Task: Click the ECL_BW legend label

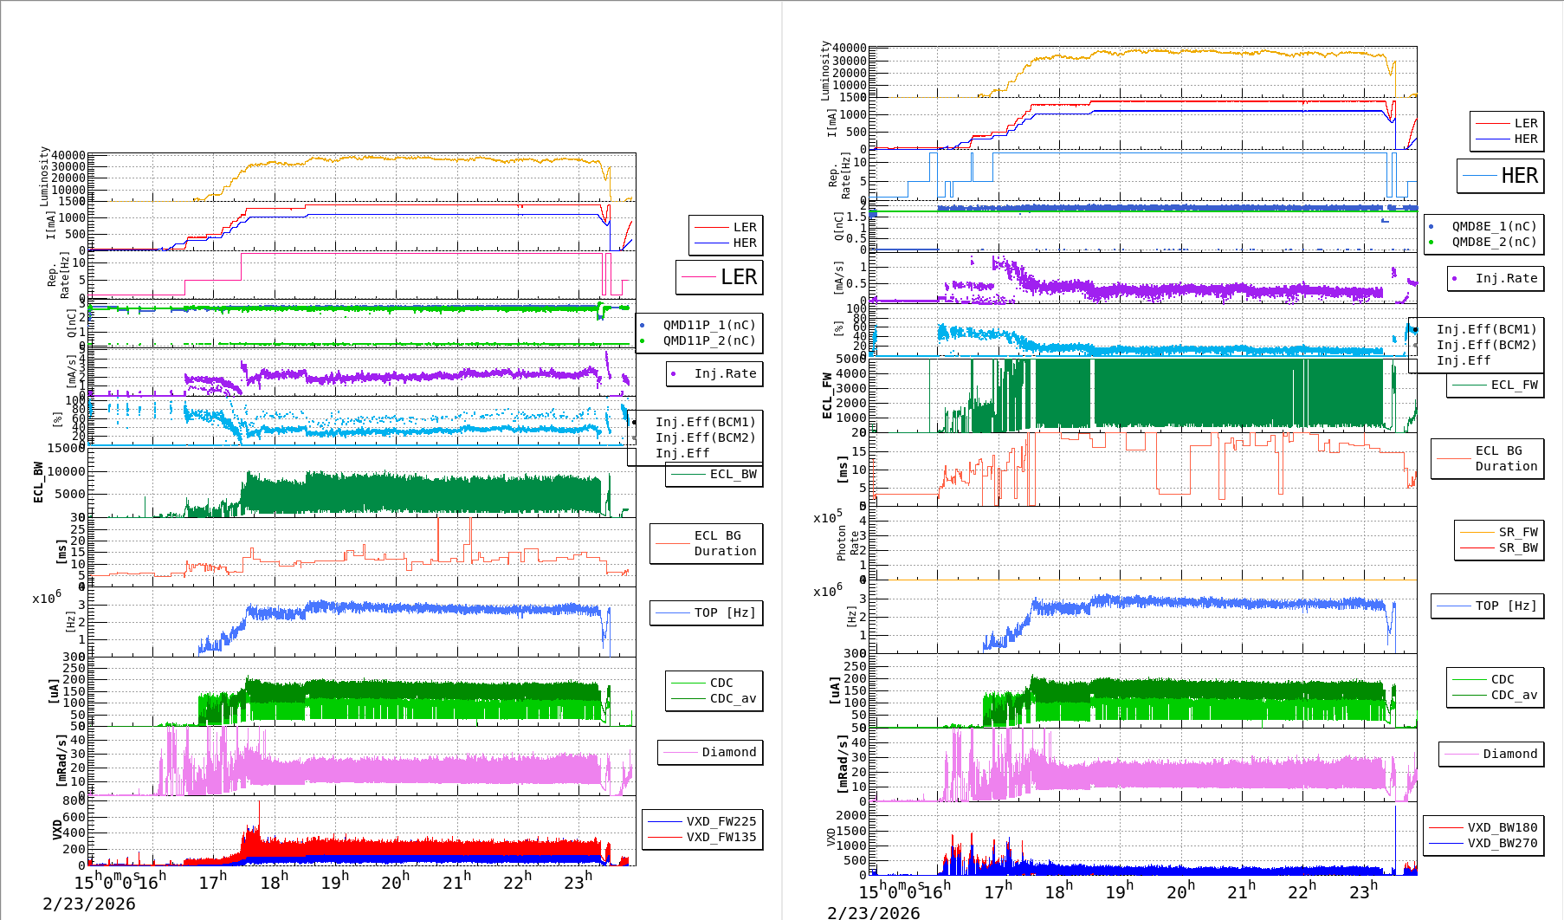Action: point(732,474)
